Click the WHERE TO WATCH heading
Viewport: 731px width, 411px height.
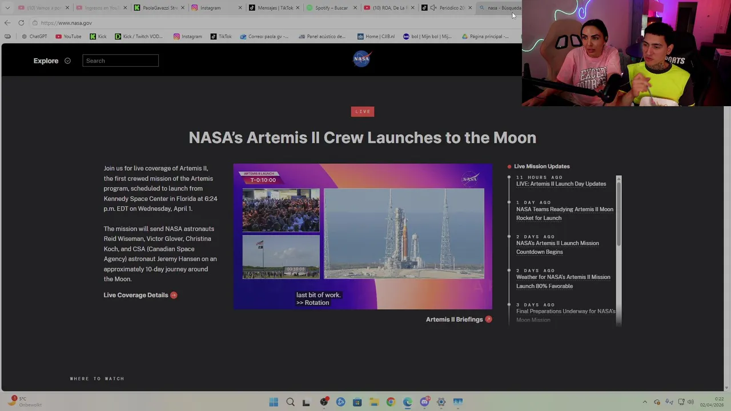coord(97,378)
